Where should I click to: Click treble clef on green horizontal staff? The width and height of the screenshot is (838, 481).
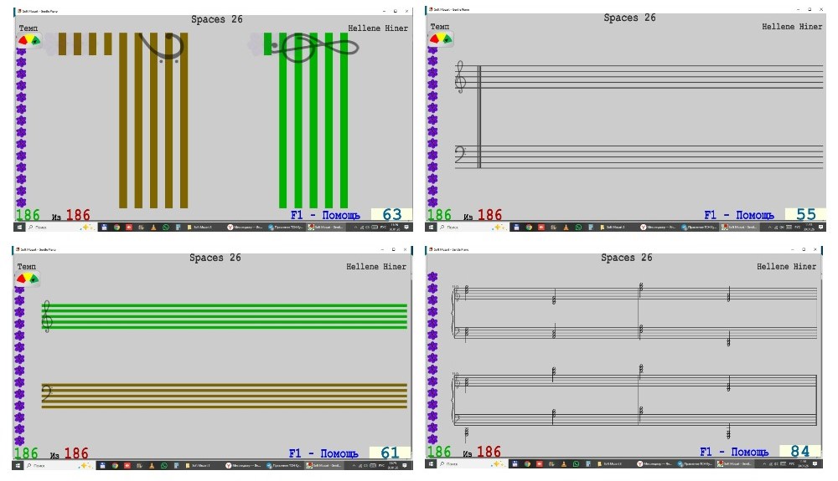pos(48,315)
